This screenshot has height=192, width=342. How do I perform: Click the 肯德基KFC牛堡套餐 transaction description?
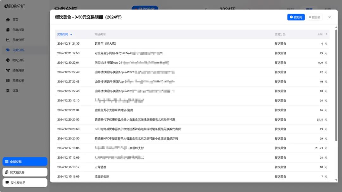click(136, 138)
